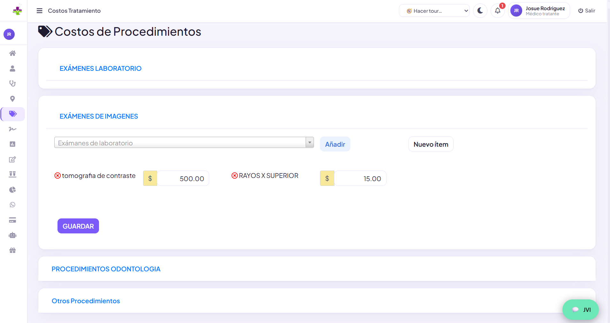Edit the tomografia de contraste price field
The width and height of the screenshot is (610, 323).
[183, 179]
